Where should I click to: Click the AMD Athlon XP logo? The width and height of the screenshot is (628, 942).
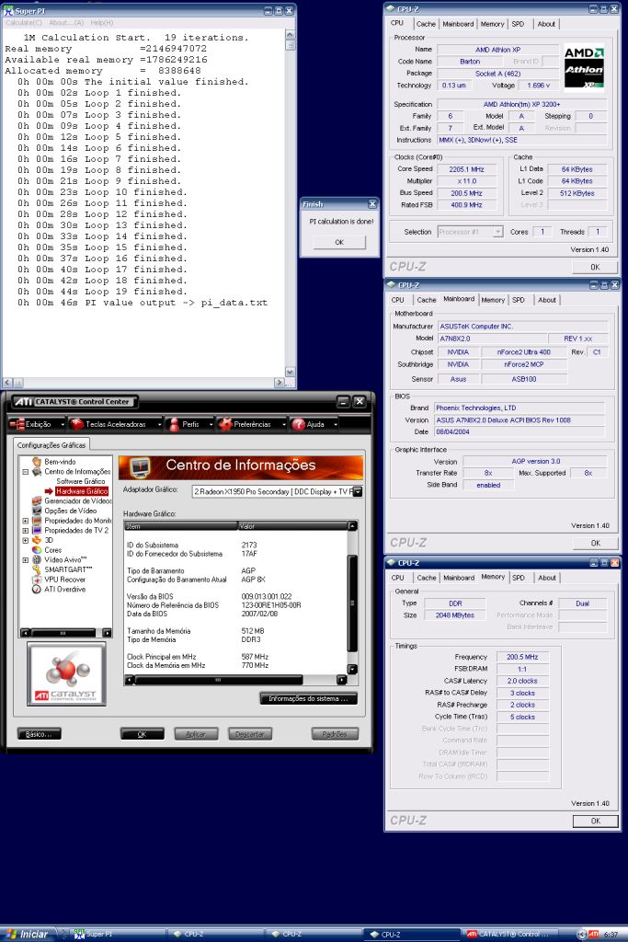pyautogui.click(x=584, y=66)
